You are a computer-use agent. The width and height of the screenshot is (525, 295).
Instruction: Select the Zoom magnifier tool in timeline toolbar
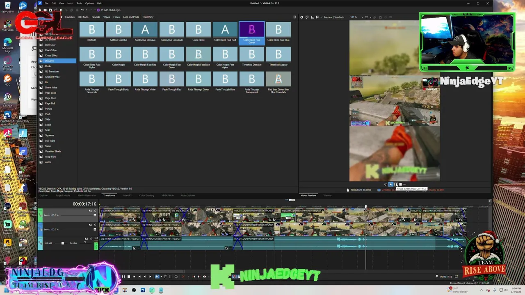coord(176,277)
